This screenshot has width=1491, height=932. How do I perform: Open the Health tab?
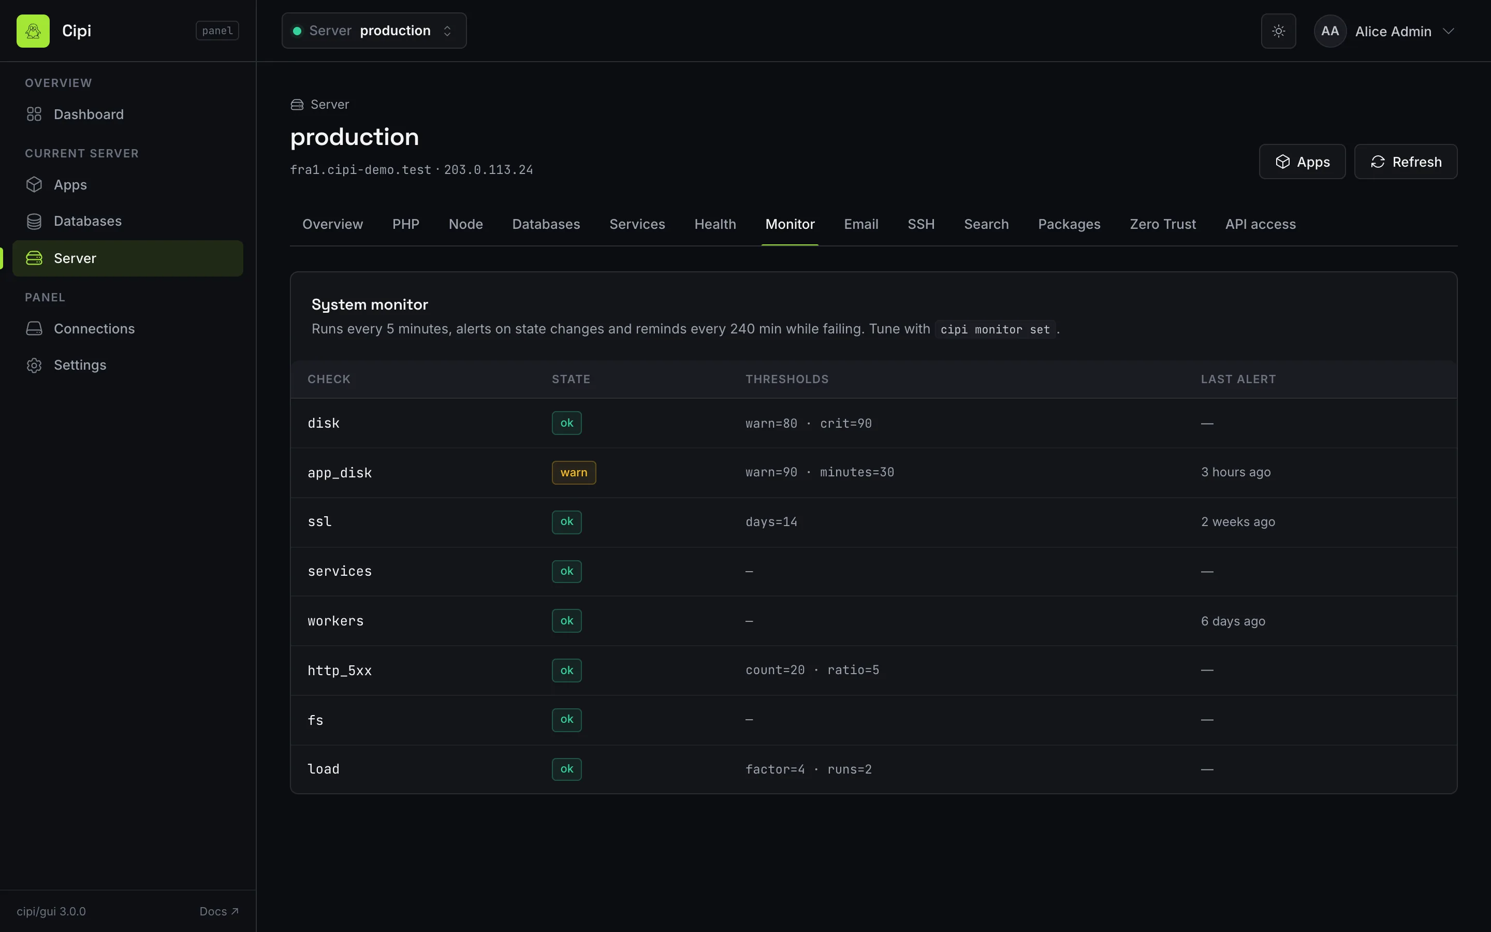[714, 224]
